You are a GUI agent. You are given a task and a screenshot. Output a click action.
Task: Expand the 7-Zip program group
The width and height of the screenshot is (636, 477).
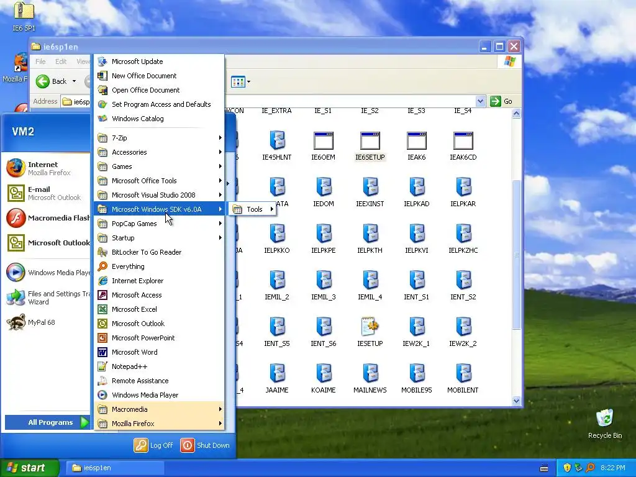pyautogui.click(x=159, y=138)
